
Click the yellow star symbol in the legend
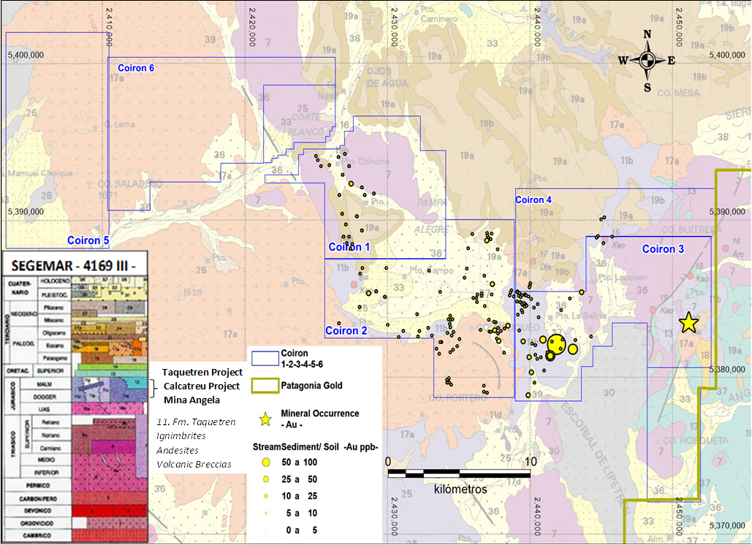[265, 419]
